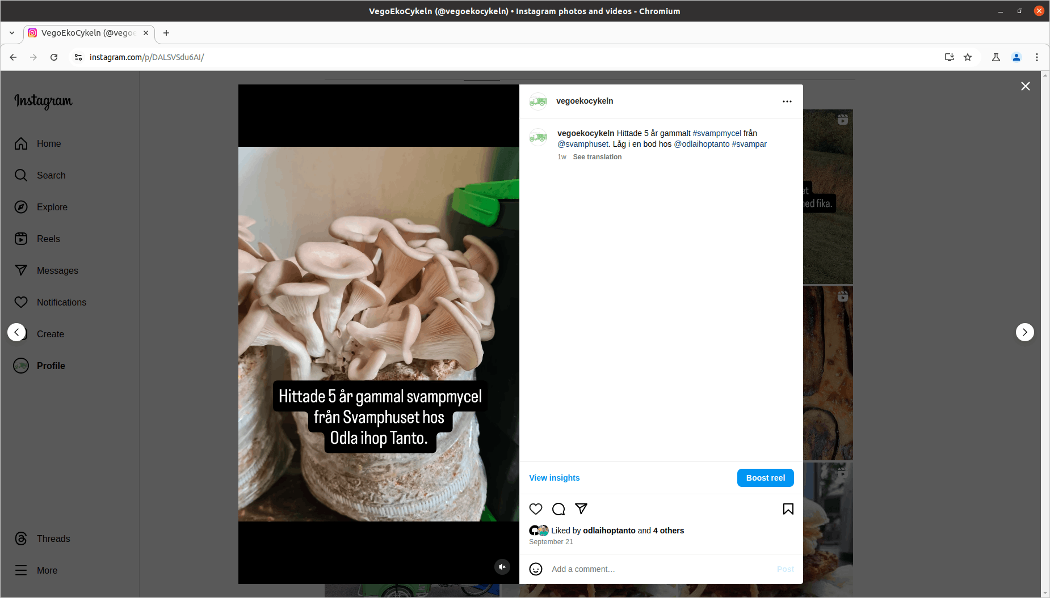This screenshot has width=1050, height=598.
Task: Click vegoekocykeln username in caption
Action: [x=586, y=133]
